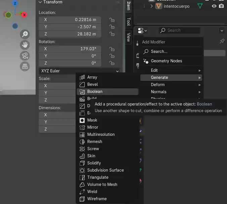Click the modifier menu Search field
The height and width of the screenshot is (204, 227).
(171, 51)
